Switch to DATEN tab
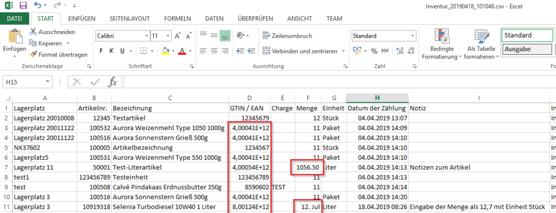This screenshot has height=213, width=556. pyautogui.click(x=214, y=18)
